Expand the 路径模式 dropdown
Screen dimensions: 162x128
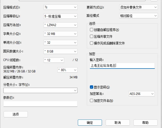coord(139,16)
